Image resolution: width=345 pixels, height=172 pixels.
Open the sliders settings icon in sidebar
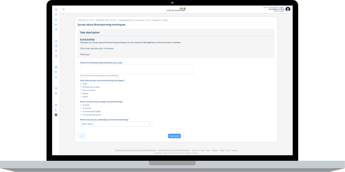56,51
